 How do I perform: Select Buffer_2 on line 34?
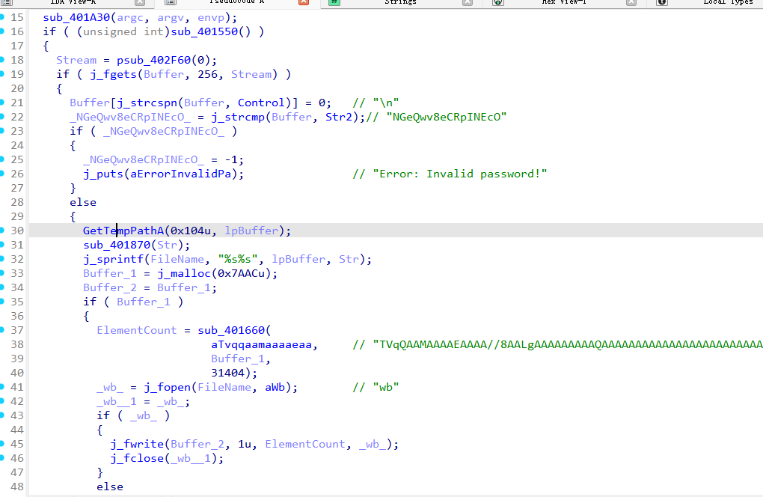point(110,287)
